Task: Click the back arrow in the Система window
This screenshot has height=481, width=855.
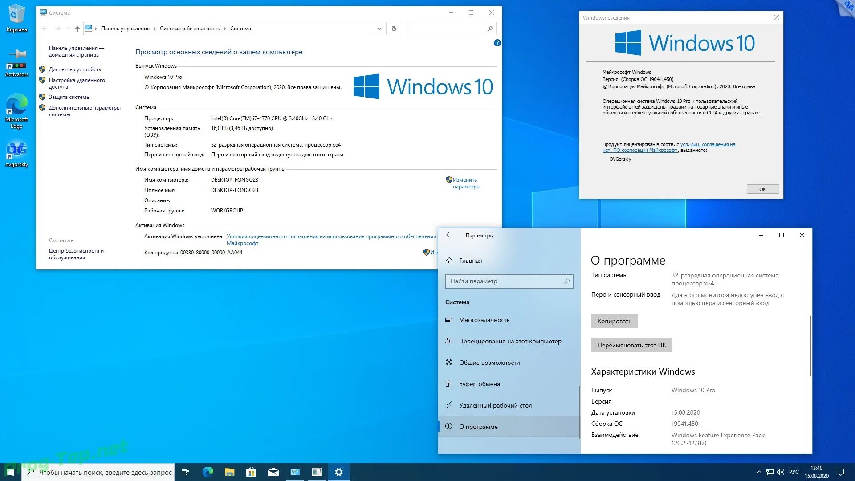Action: click(x=45, y=29)
